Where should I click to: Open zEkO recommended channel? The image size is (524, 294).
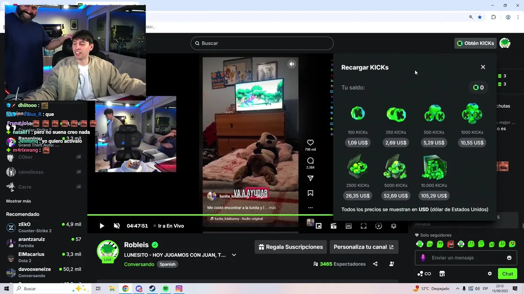[43, 227]
